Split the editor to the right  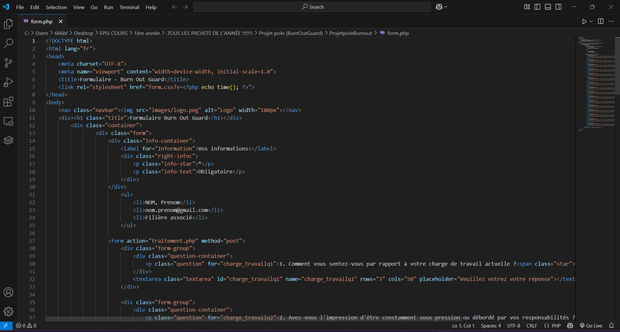pos(601,21)
